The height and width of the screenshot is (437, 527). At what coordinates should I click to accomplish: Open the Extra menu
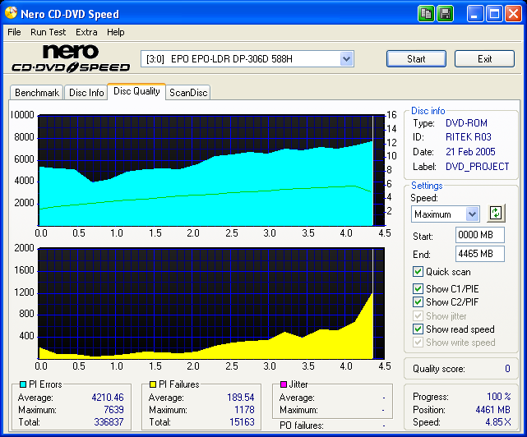[86, 32]
